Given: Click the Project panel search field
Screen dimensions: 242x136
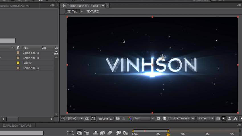Looking at the screenshot, I should (7, 41).
